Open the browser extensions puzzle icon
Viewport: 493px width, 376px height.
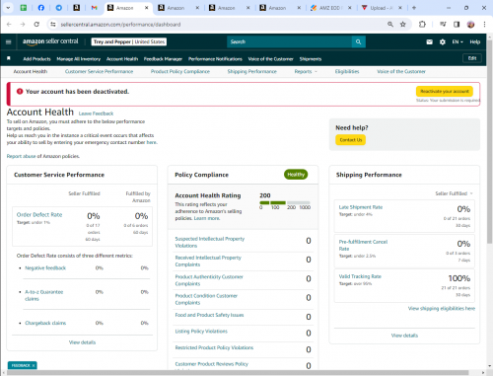click(x=422, y=24)
